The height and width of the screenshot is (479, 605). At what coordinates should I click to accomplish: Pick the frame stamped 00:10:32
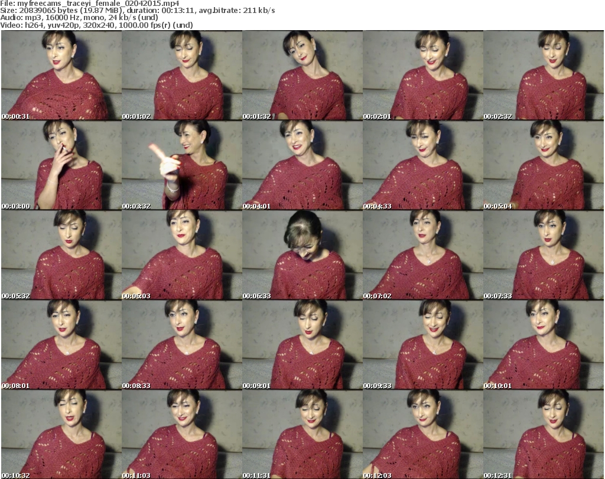(x=61, y=435)
